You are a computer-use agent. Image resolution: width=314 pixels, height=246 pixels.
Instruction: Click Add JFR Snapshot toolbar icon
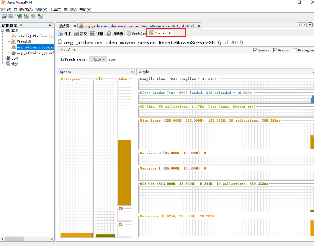point(40,16)
